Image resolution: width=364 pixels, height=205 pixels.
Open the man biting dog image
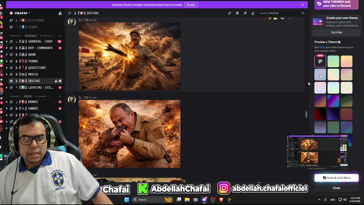129,134
